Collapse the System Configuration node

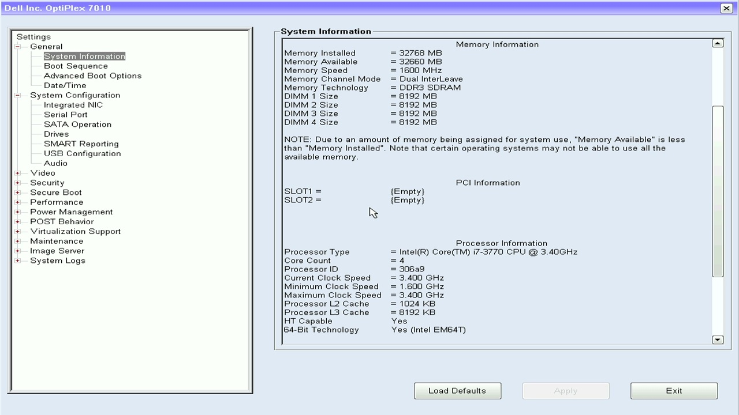pos(18,95)
